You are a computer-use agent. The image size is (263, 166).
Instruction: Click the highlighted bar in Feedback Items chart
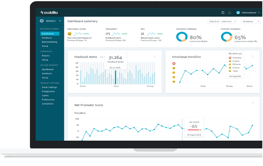tap(115, 77)
